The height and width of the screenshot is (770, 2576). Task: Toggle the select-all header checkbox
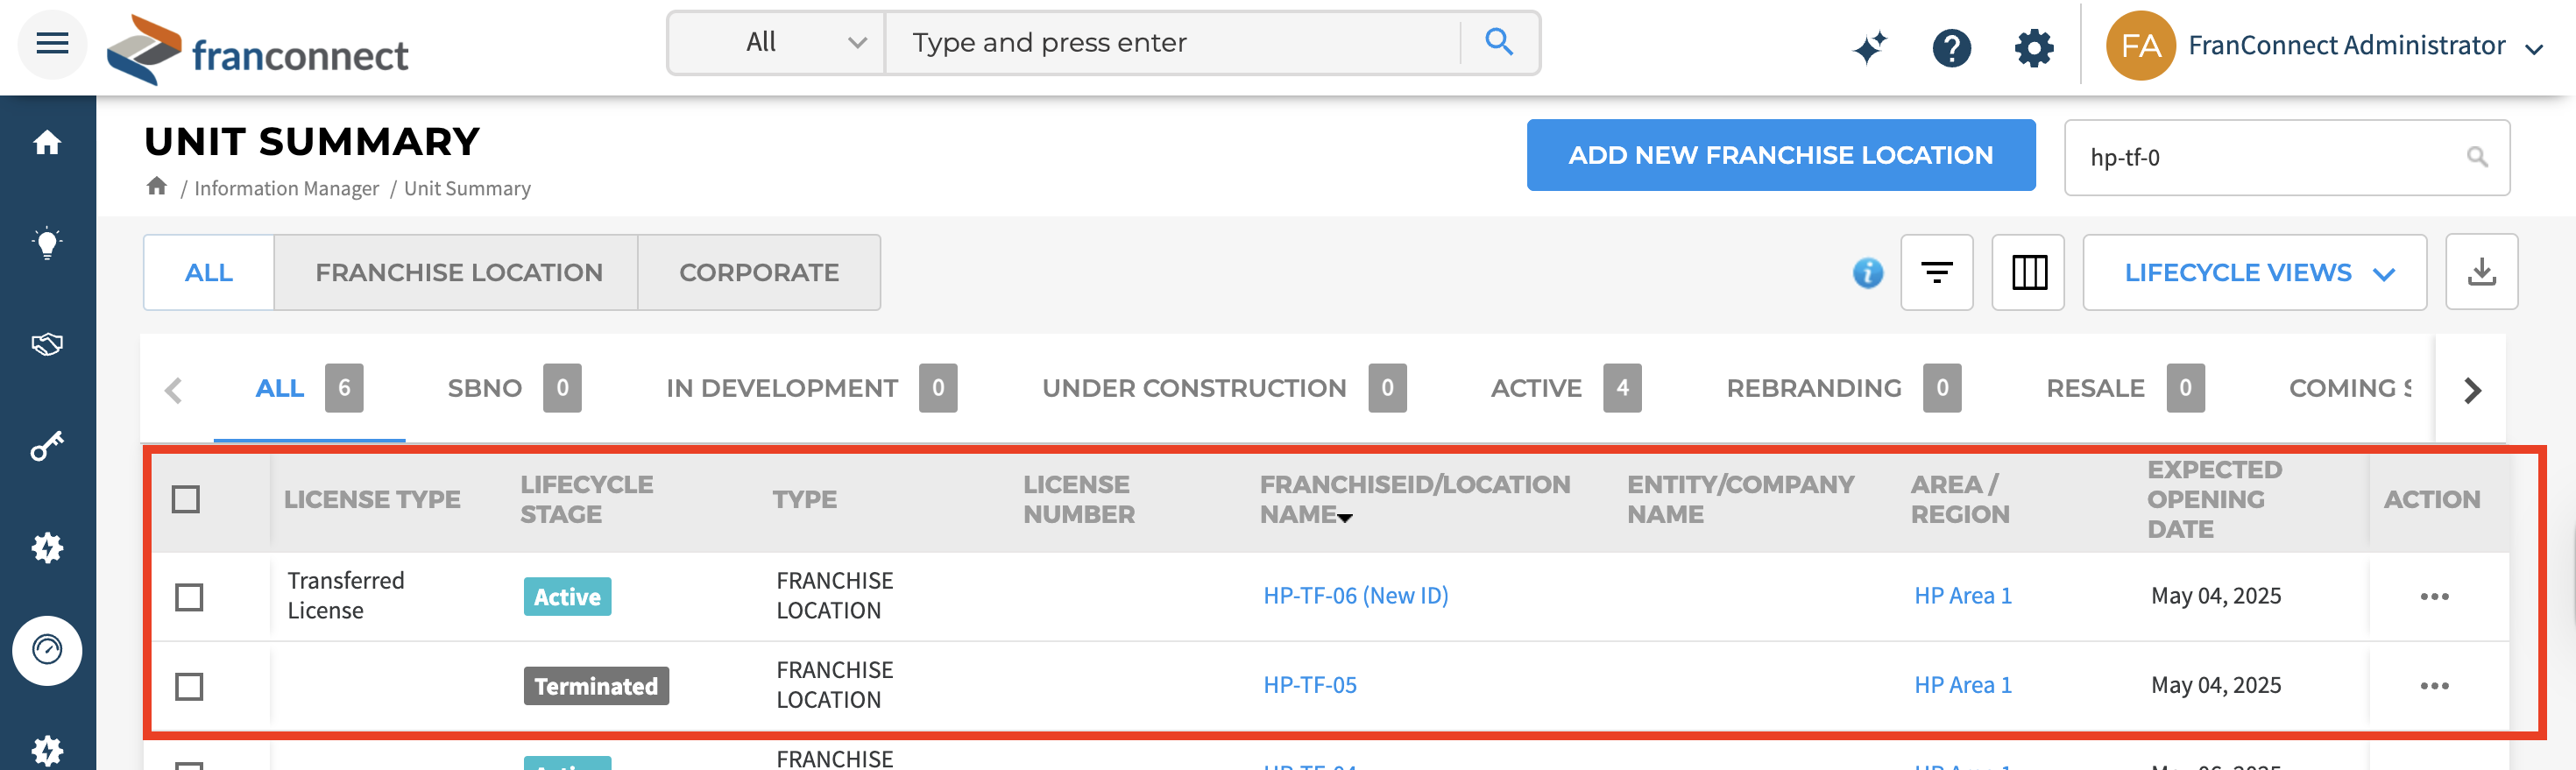186,499
